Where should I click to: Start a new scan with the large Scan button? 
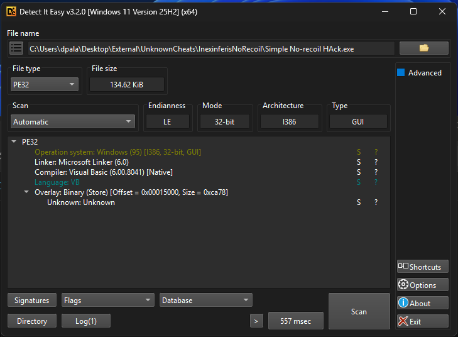(359, 311)
